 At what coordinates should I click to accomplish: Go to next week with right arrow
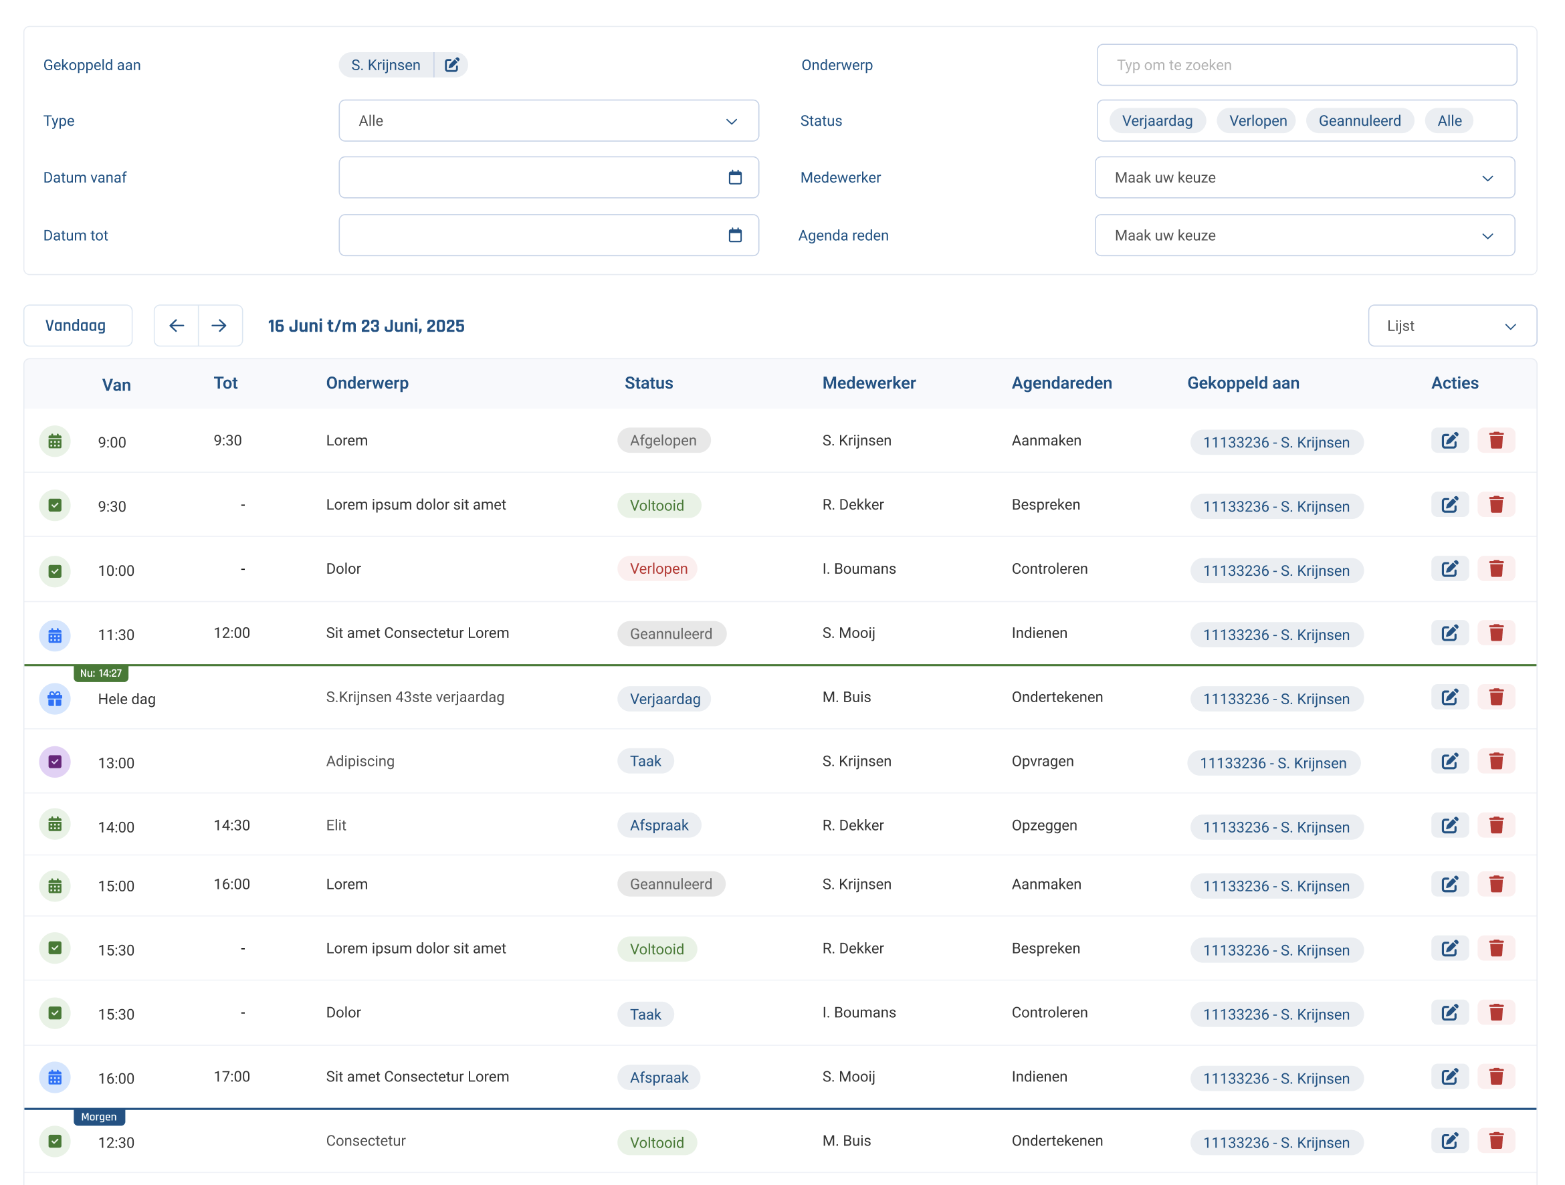219,326
